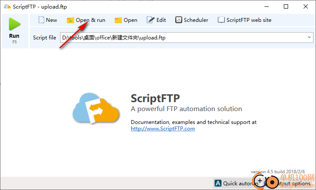Click ScriptFTP app icon in title bar

(x=7, y=6)
